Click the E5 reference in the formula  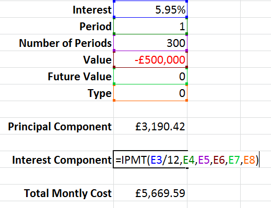pos(204,160)
